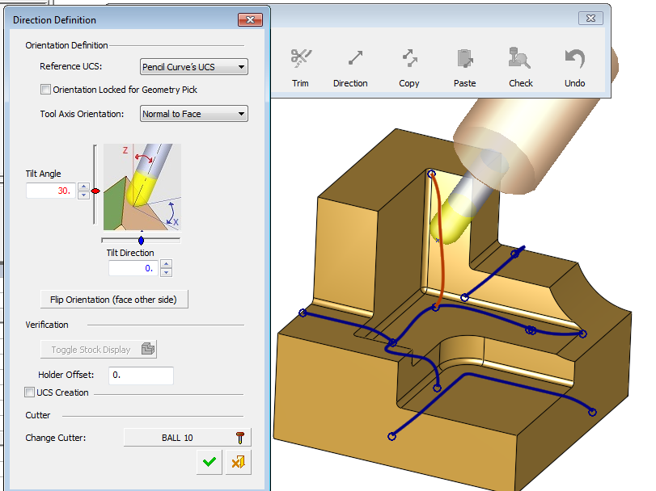Close the Direction Definition dialog
Viewport: 656px width, 491px height.
250,20
